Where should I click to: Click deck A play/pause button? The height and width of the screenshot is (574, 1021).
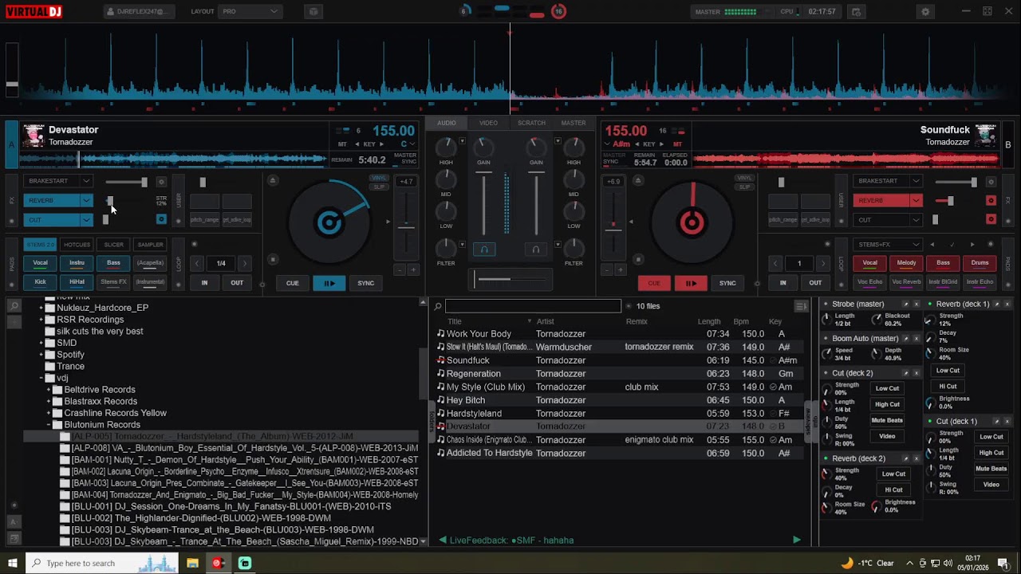[x=329, y=283]
